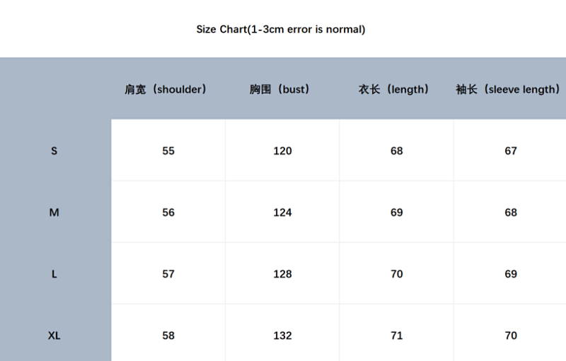
Task: Select shoulder value 57 for size L
Action: [x=168, y=273]
